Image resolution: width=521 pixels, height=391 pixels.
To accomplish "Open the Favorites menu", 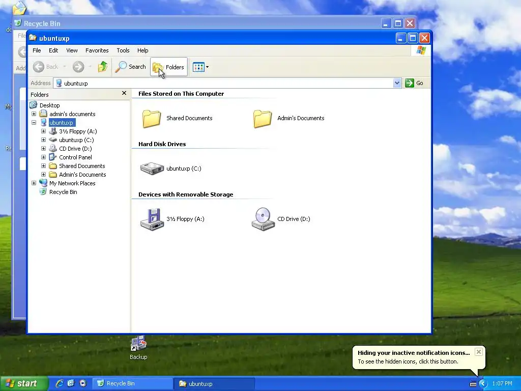I will 97,50.
